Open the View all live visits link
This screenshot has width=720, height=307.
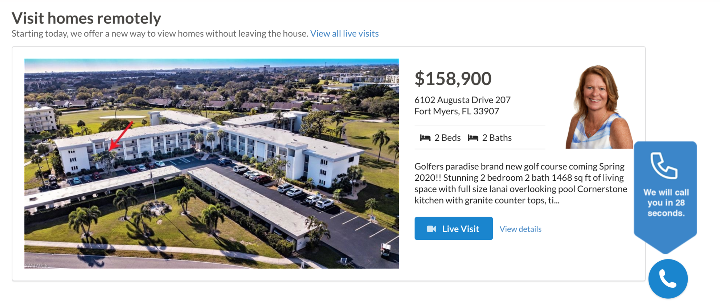tap(344, 33)
